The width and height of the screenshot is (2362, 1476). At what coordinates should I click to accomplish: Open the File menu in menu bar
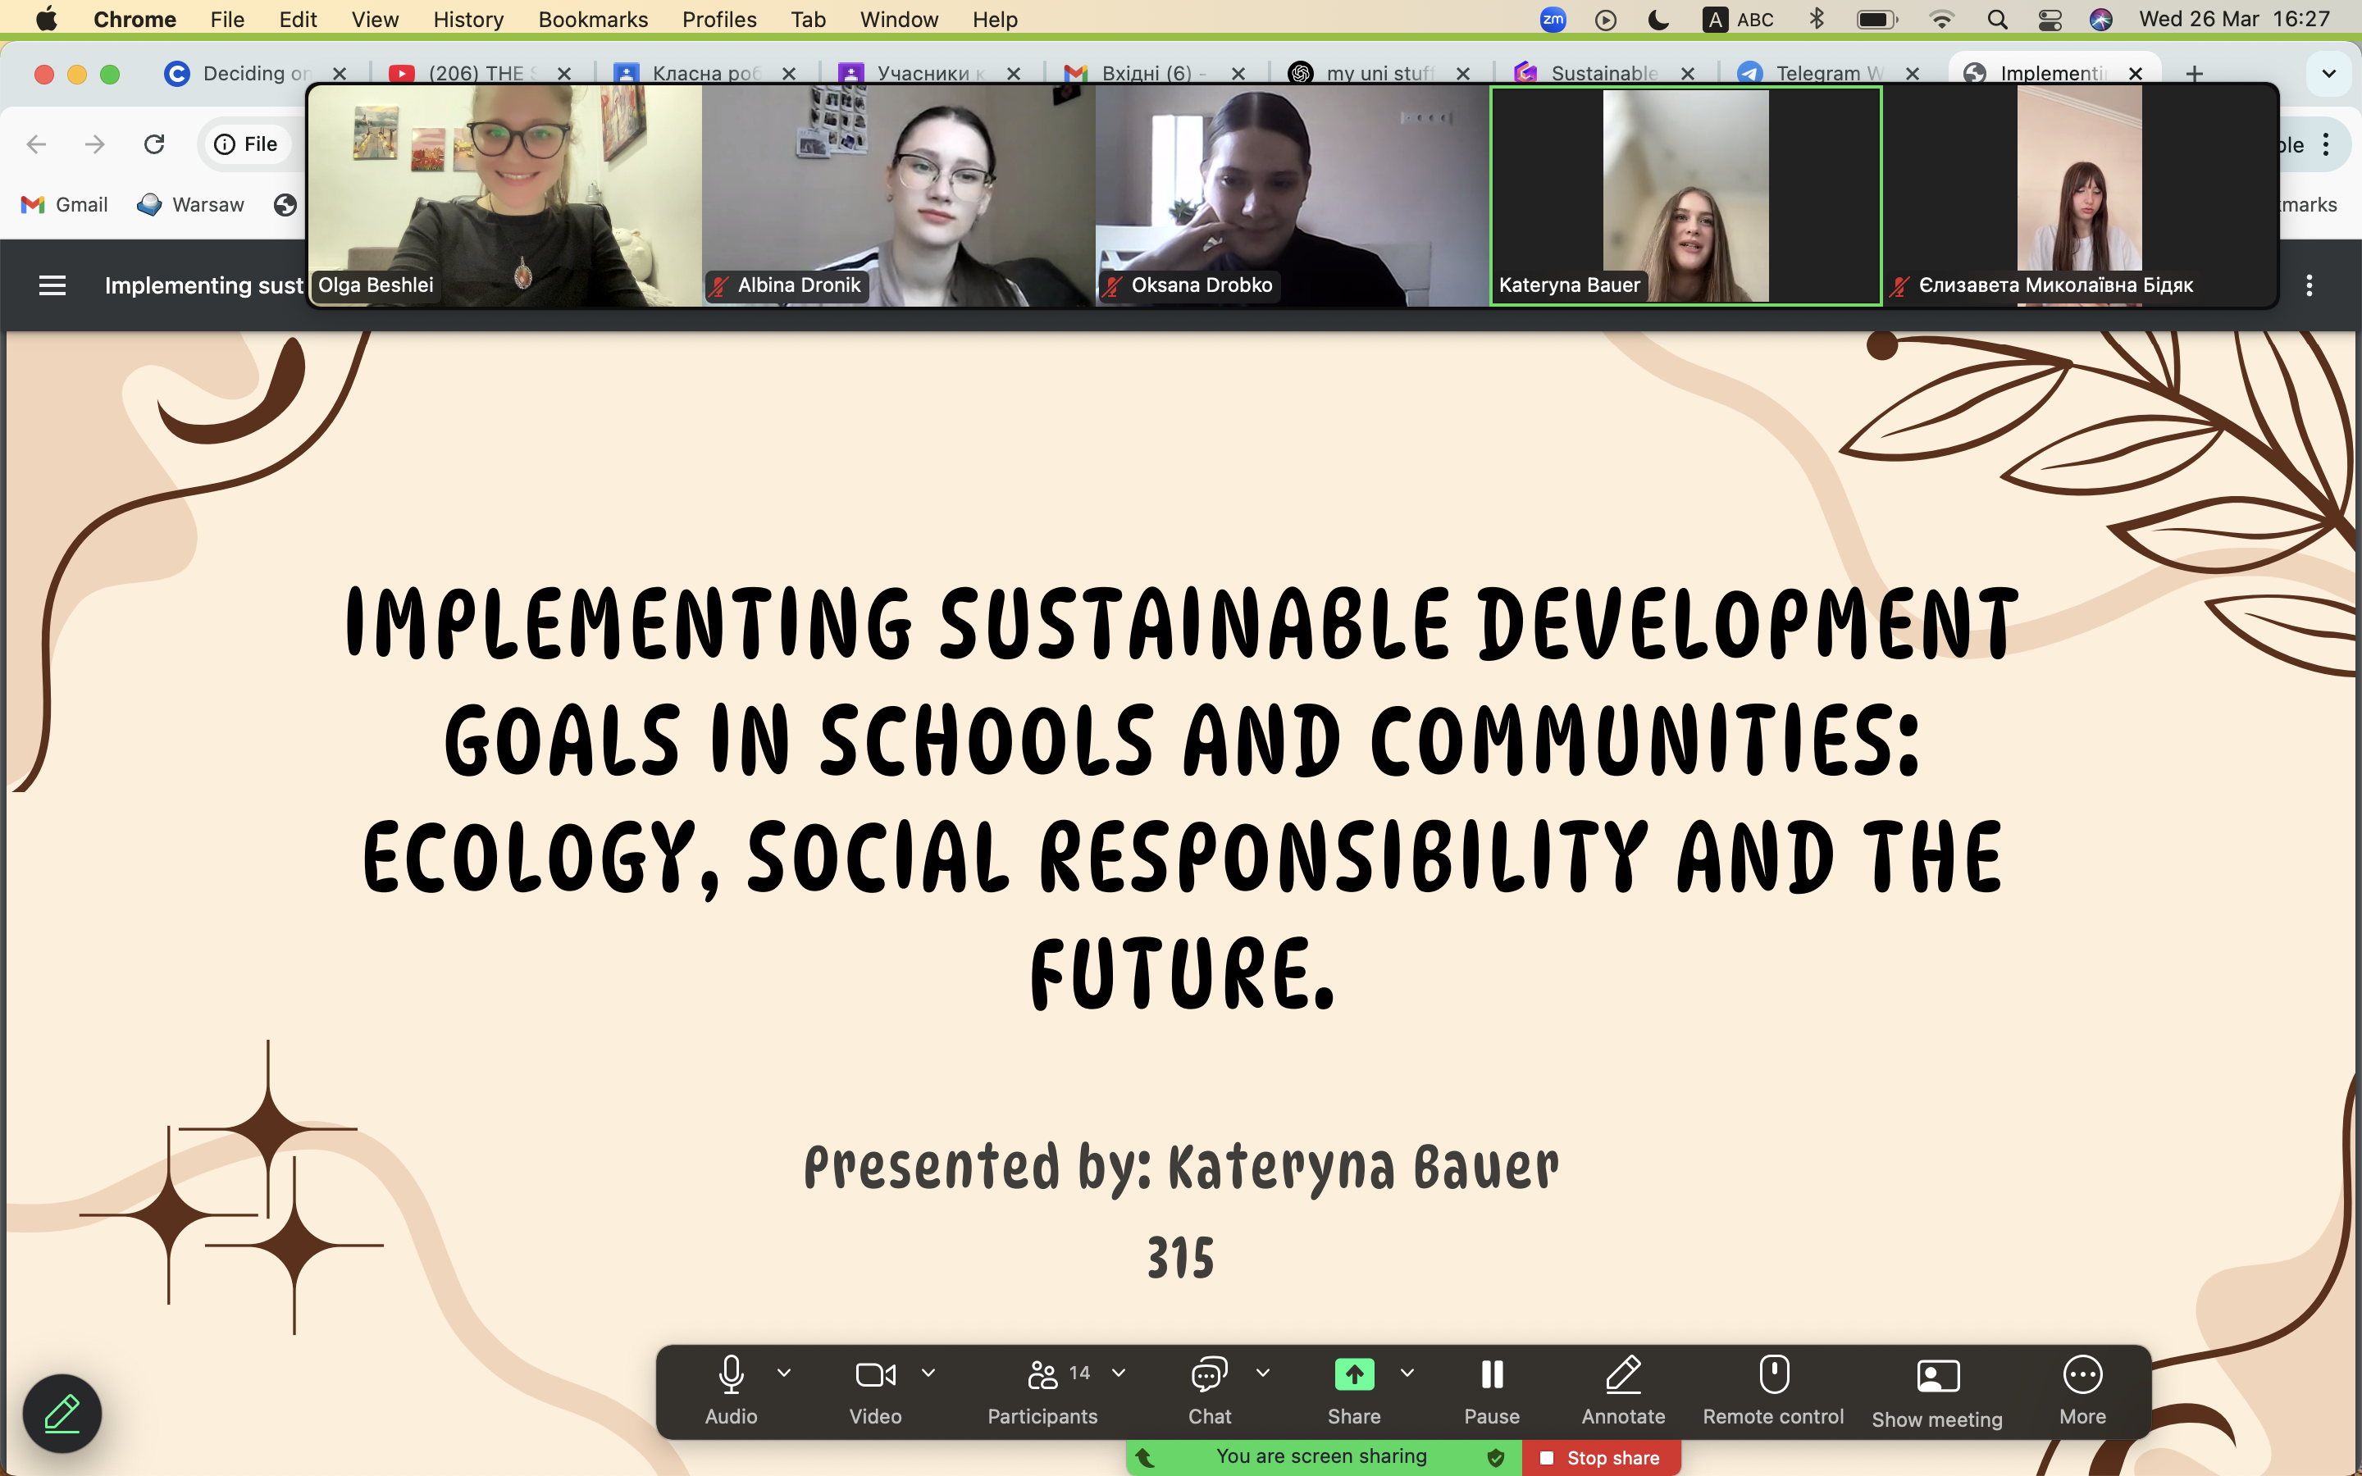[x=226, y=20]
